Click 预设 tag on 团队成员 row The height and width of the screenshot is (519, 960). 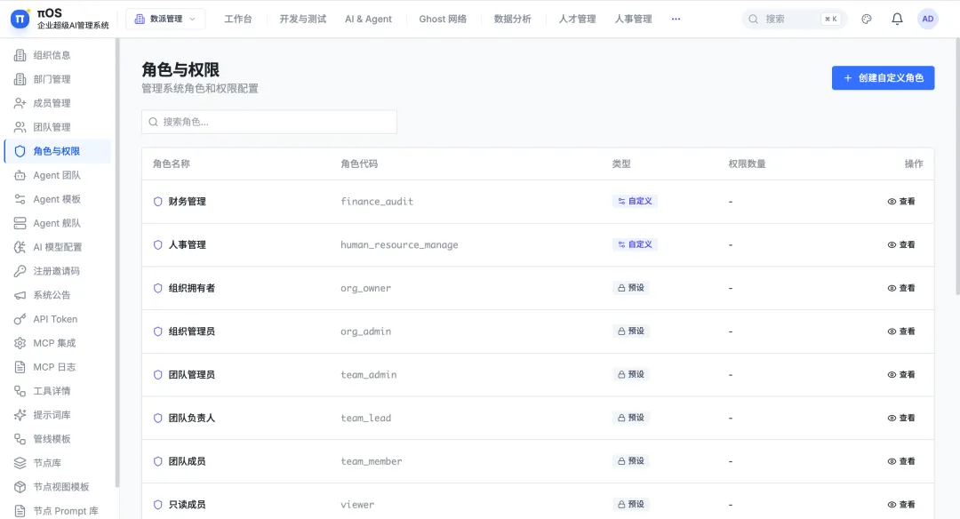point(630,461)
